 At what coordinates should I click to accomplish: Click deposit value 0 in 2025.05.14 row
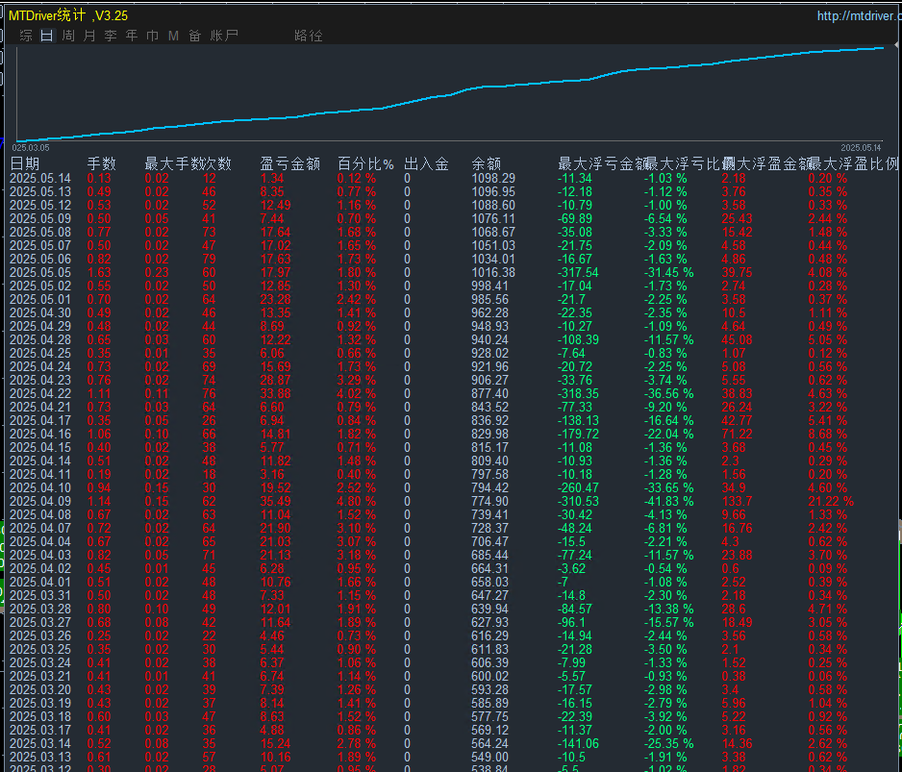[408, 178]
